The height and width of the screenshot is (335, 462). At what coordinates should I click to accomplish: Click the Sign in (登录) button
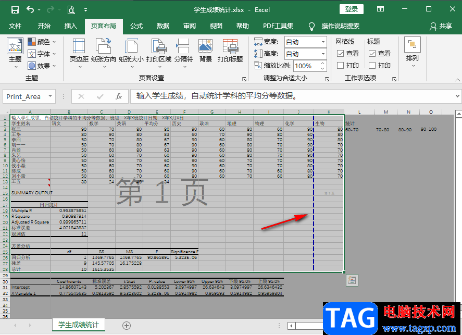pos(351,9)
